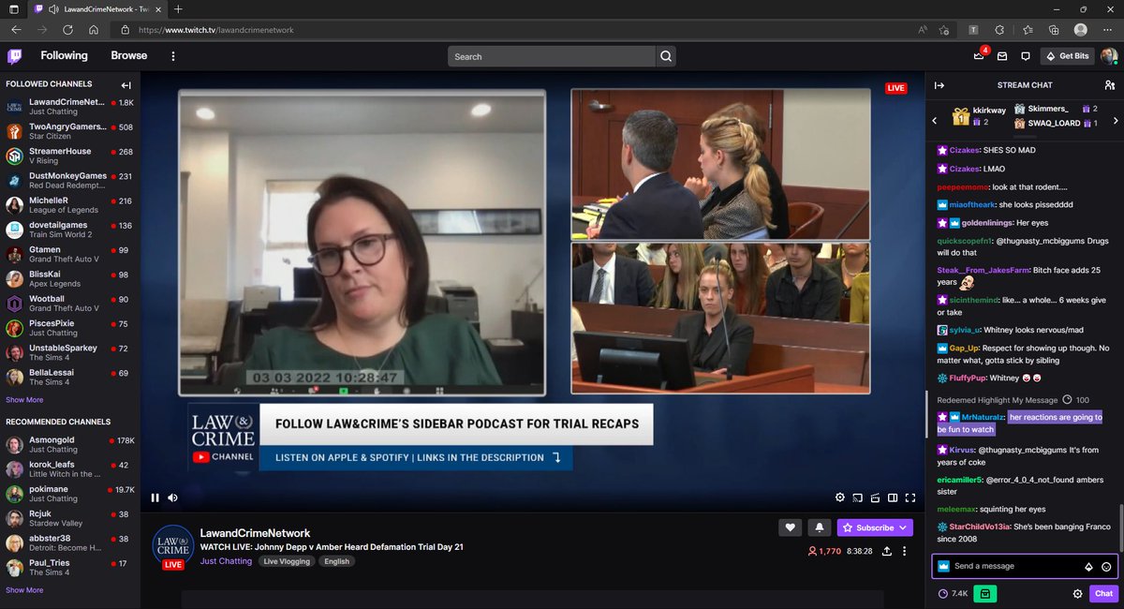Screen dimensions: 1124x609
Task: Toggle channel notifications bell
Action: (x=819, y=527)
